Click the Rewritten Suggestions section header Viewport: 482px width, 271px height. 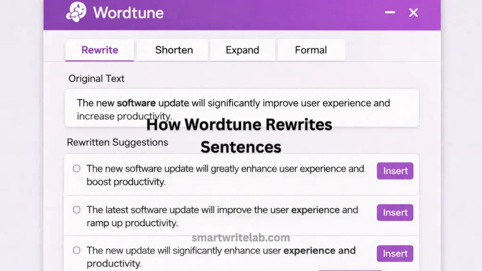click(118, 142)
